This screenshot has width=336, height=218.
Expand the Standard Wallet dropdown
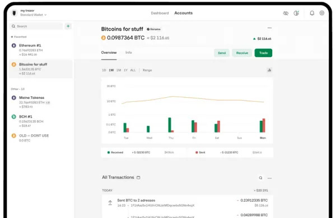[34, 15]
